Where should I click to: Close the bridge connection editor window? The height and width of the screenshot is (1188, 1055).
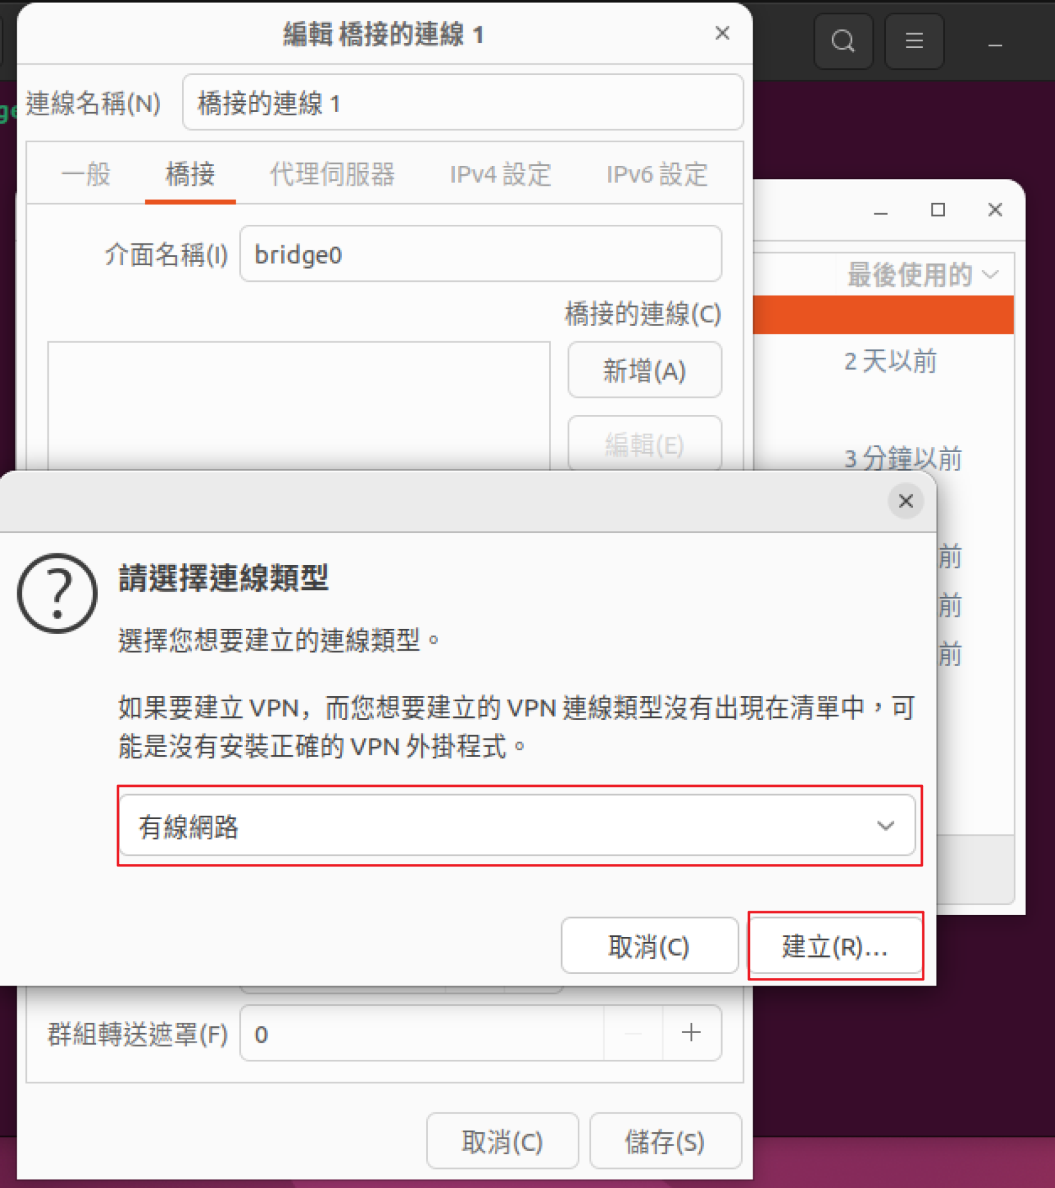(x=722, y=33)
